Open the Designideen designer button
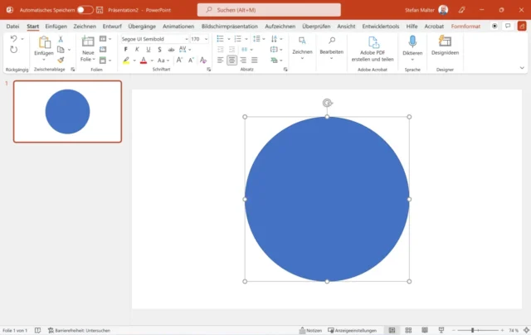 [x=445, y=45]
